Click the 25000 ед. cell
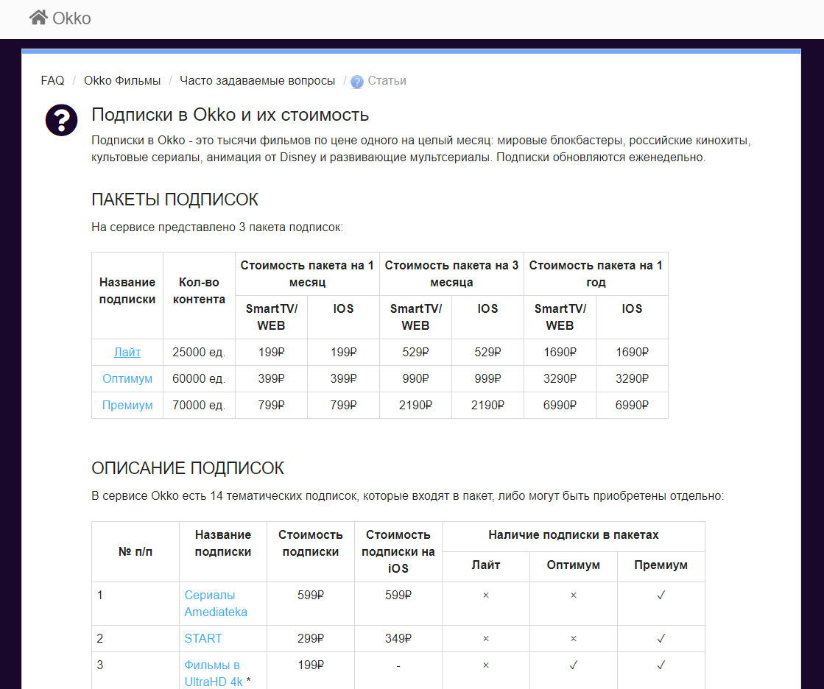 click(x=199, y=352)
